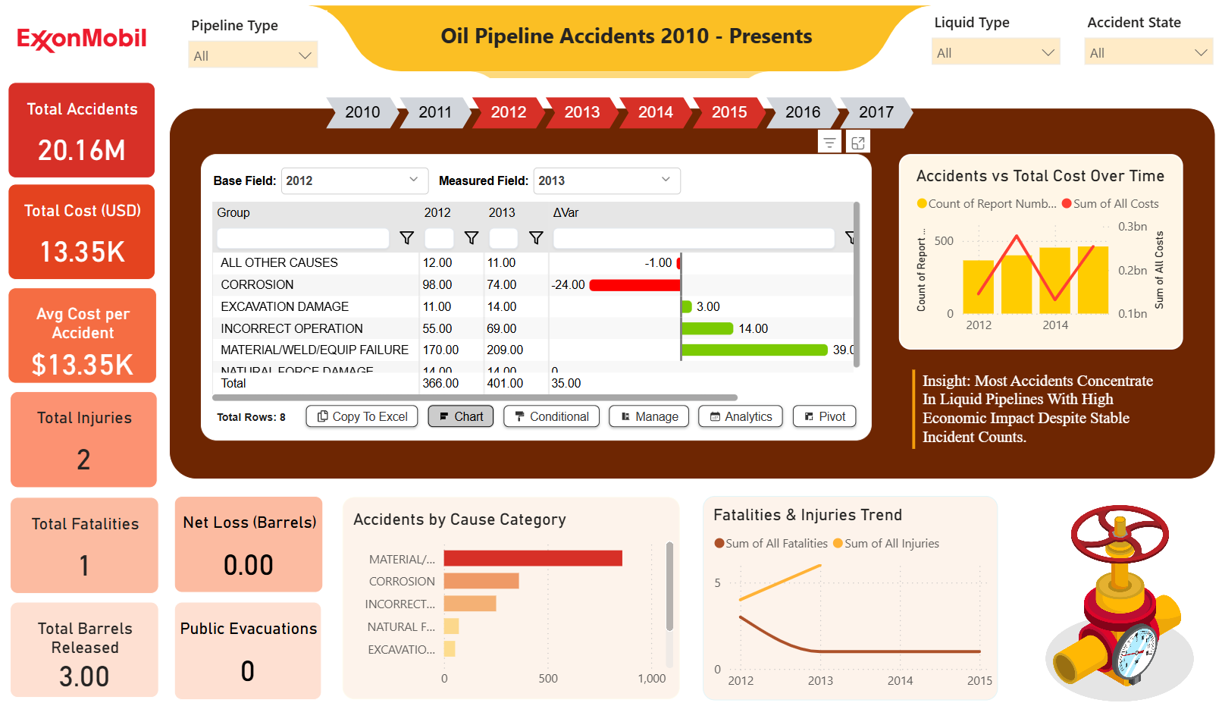Image resolution: width=1222 pixels, height=703 pixels.
Task: Click the CORROSION bar in cause chart
Action: pyautogui.click(x=481, y=581)
